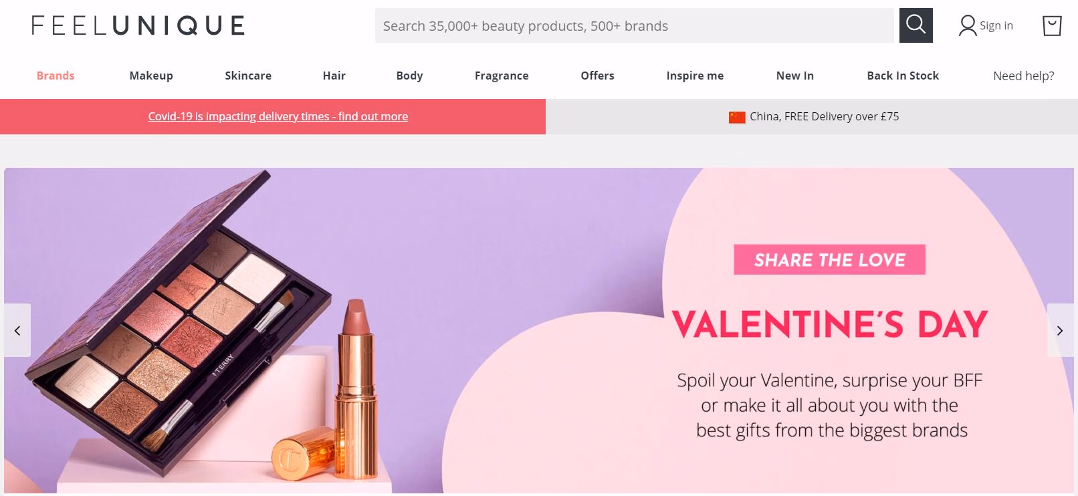Open the shopping bag icon
The width and height of the screenshot is (1078, 496).
[1052, 26]
